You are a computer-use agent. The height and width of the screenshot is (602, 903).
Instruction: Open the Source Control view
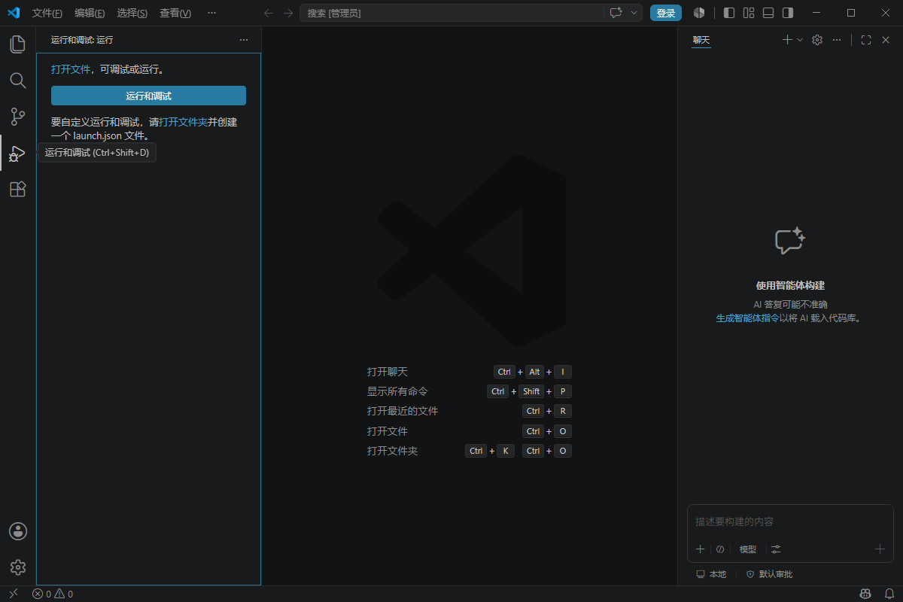pyautogui.click(x=18, y=117)
